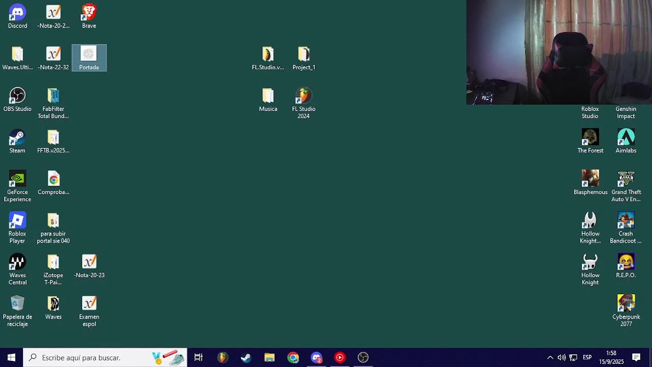
Task: Launch R.E.P.O. game shortcut
Action: 626,266
